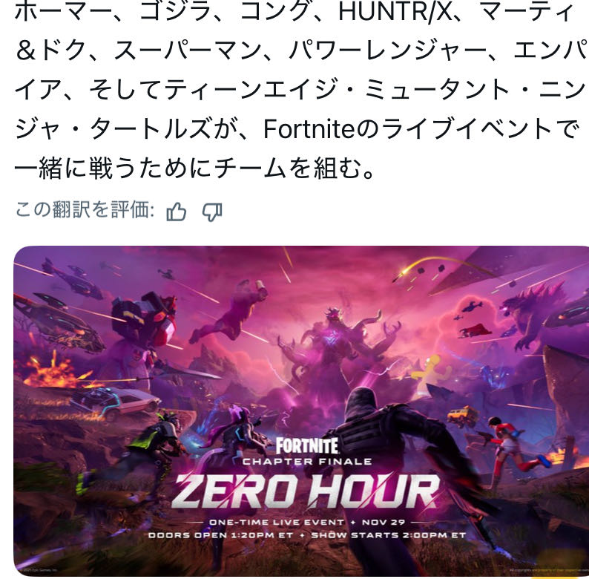
Task: Click the leaping Kong figure in the poster
Action: click(229, 311)
